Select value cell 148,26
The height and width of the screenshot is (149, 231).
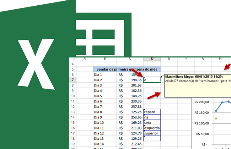click(130, 96)
